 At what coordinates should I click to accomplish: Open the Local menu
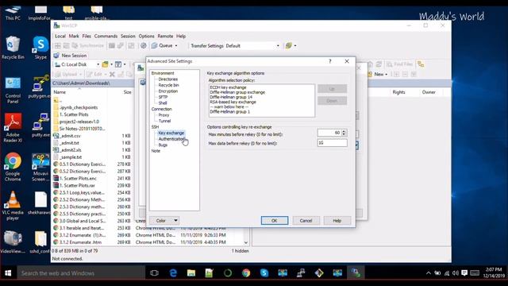(60, 36)
